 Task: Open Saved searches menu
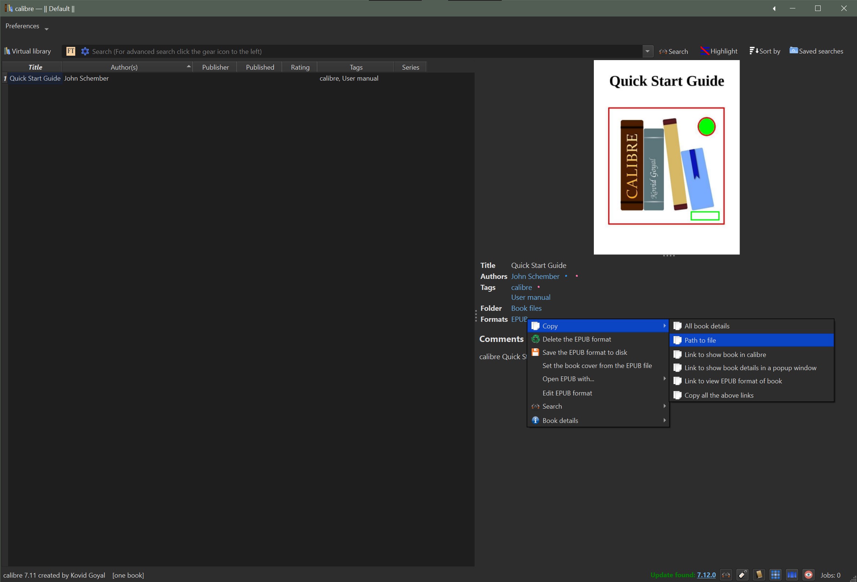816,51
